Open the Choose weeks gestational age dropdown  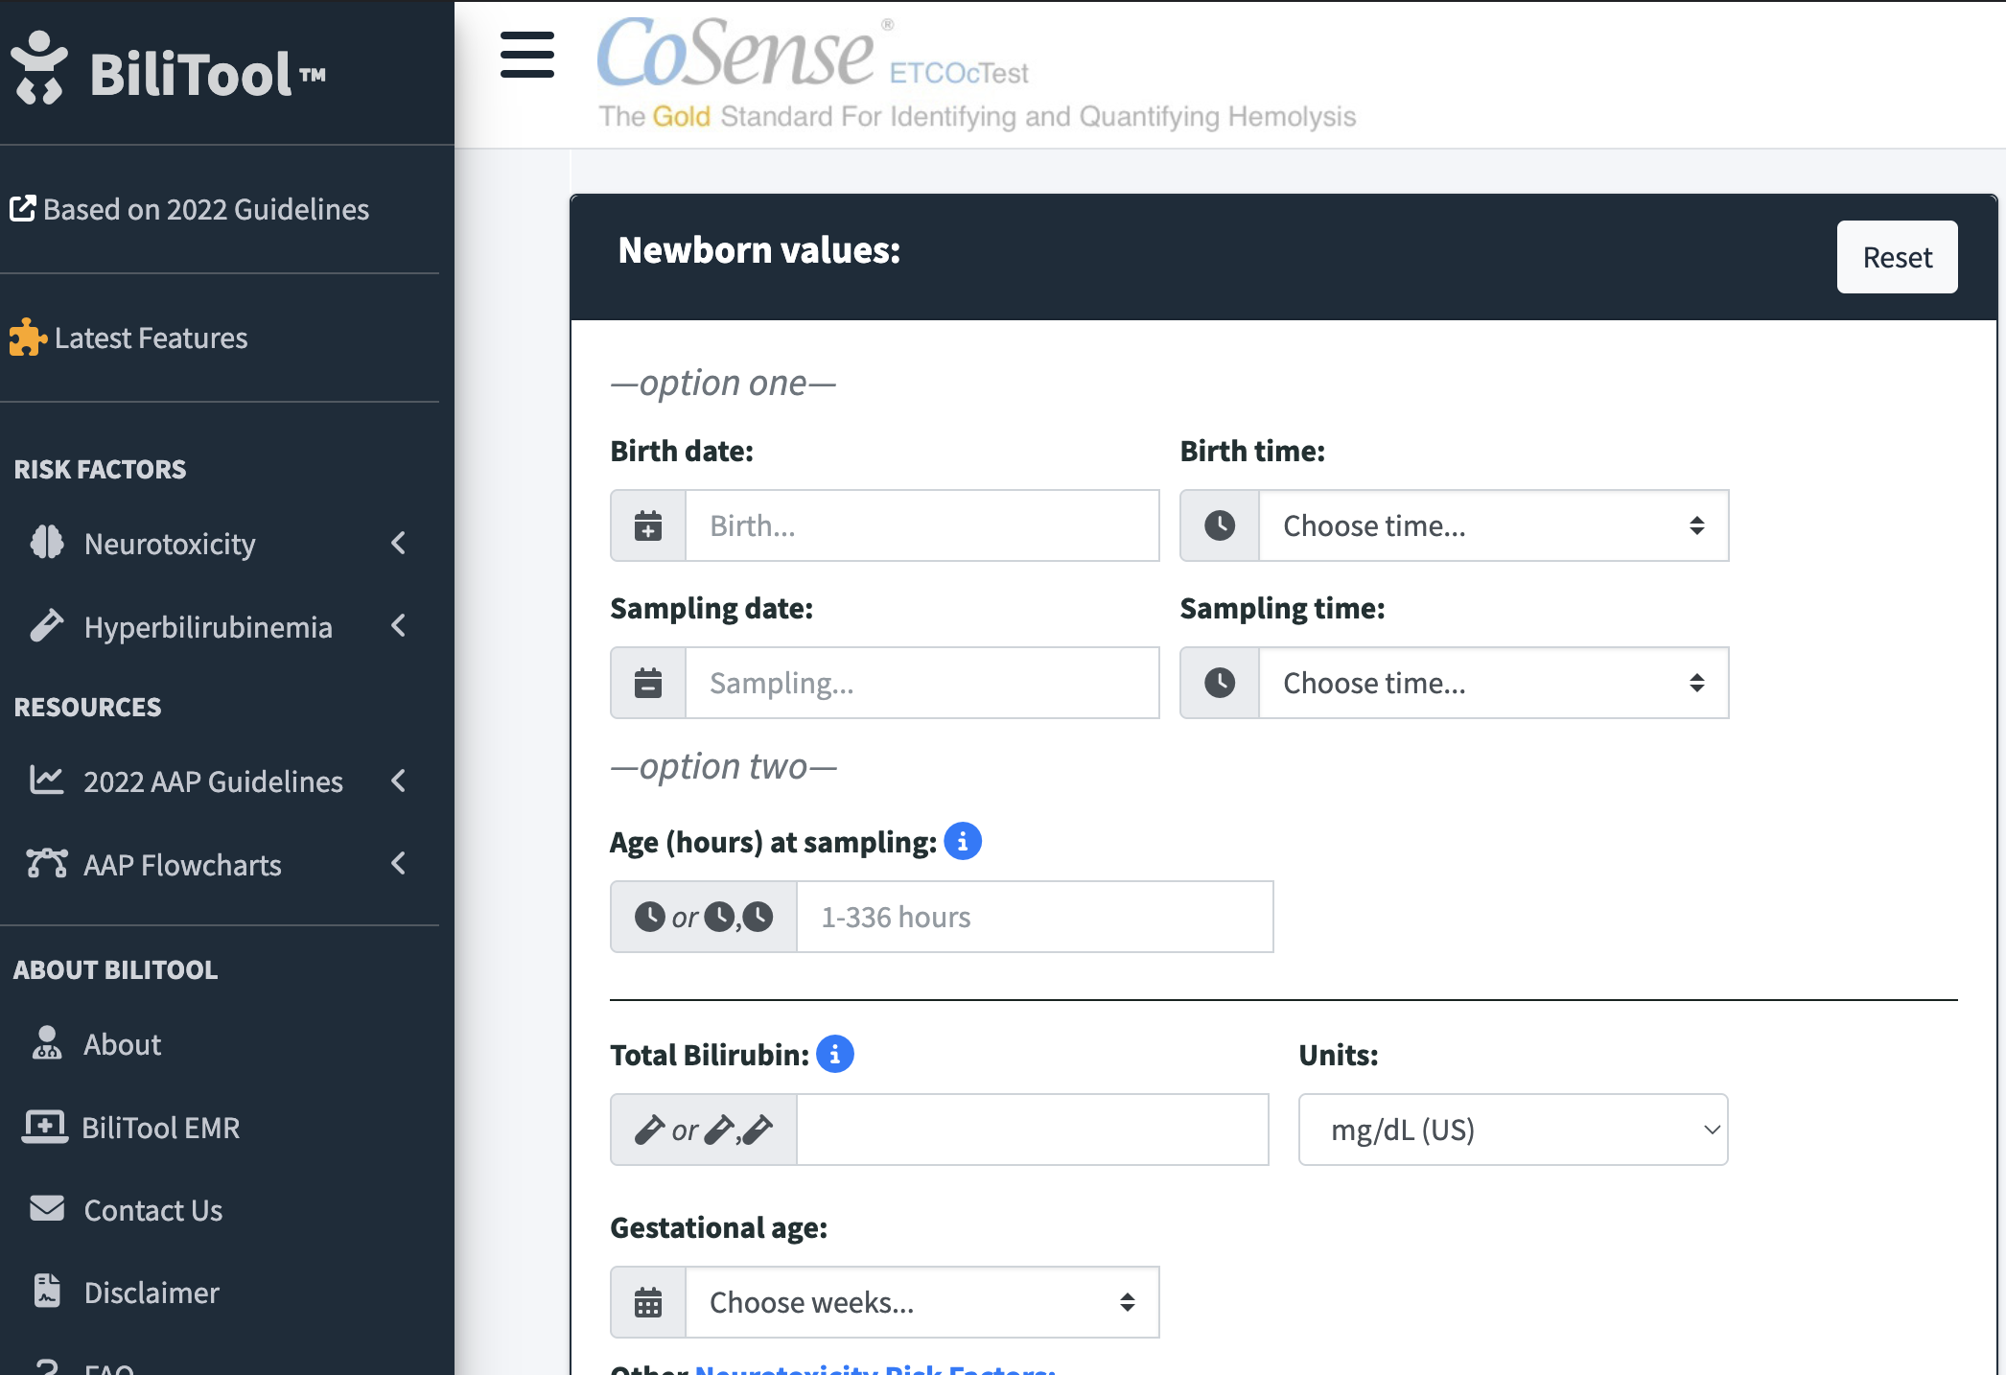[921, 1302]
